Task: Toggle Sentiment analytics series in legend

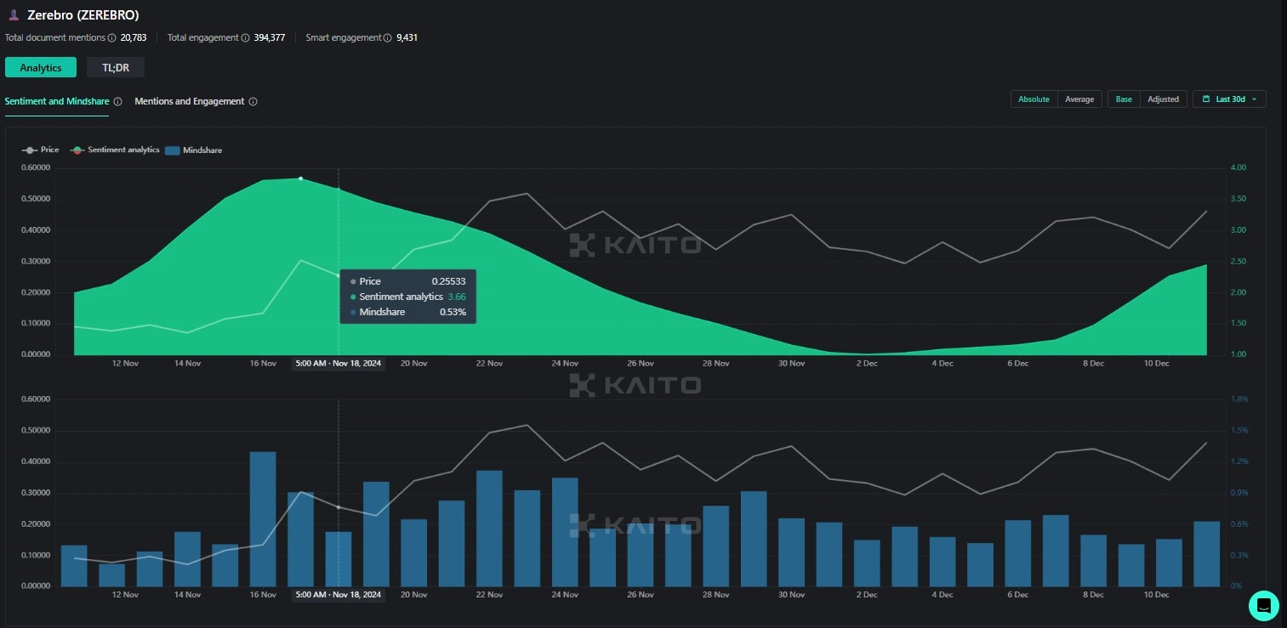Action: coord(116,150)
